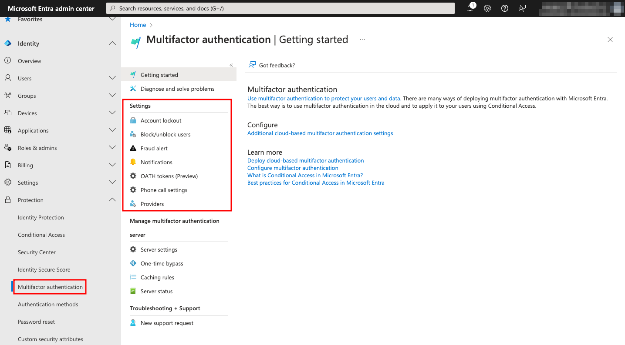Click the feedback person icon in header

point(522,8)
